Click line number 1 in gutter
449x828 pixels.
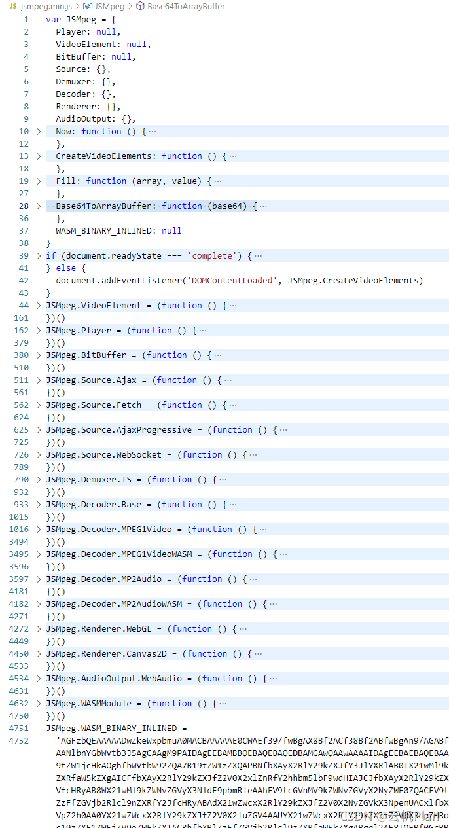click(26, 20)
